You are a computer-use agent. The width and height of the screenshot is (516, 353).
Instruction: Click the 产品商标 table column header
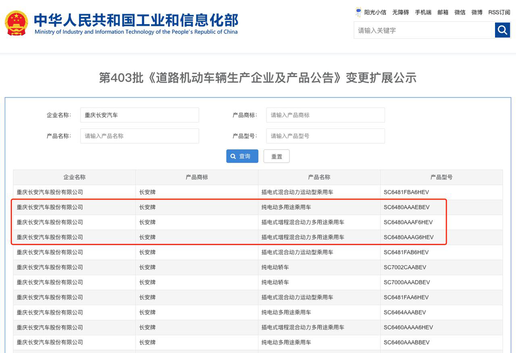coord(197,177)
